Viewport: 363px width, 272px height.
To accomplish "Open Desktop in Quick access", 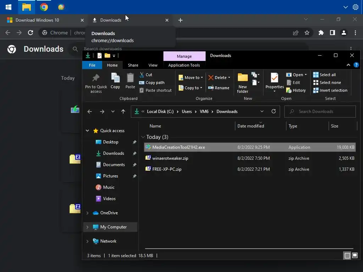I will pos(111,142).
